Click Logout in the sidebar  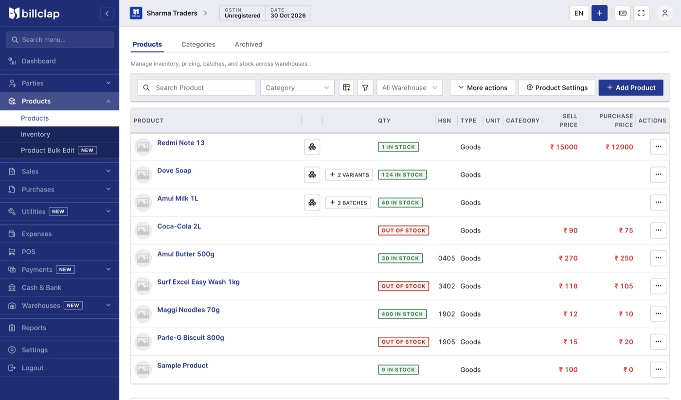[59, 368]
